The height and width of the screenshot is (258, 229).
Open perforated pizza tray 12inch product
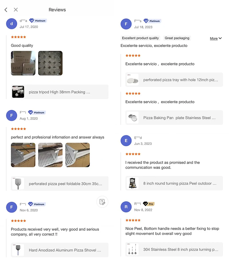click(x=174, y=80)
